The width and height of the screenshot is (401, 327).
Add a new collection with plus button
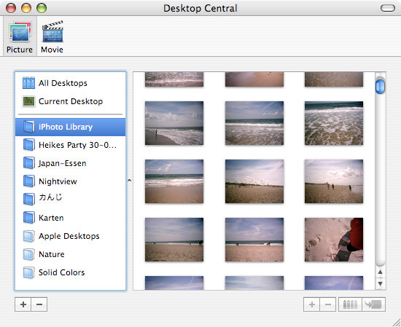(23, 304)
